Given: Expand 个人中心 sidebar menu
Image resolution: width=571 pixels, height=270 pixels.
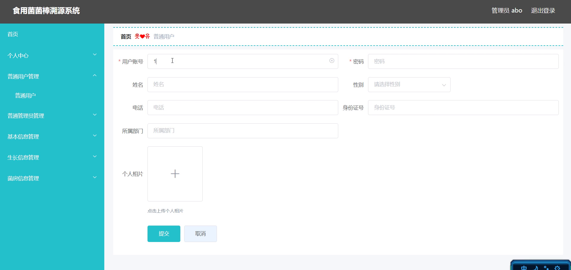Looking at the screenshot, I should click(x=52, y=55).
